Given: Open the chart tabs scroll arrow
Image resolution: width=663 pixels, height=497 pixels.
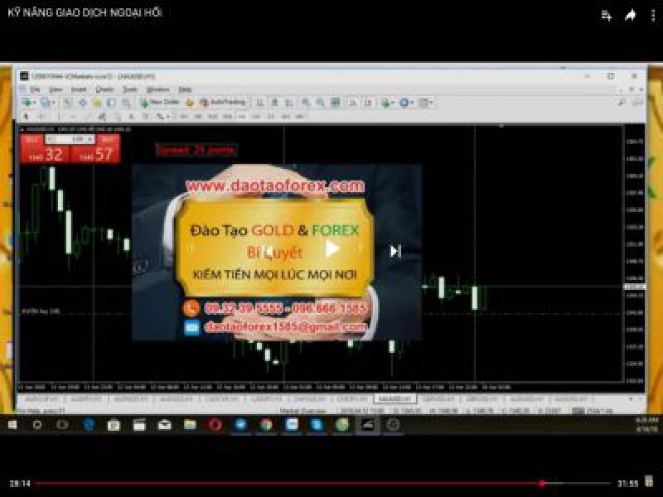Looking at the screenshot, I should point(631,399).
